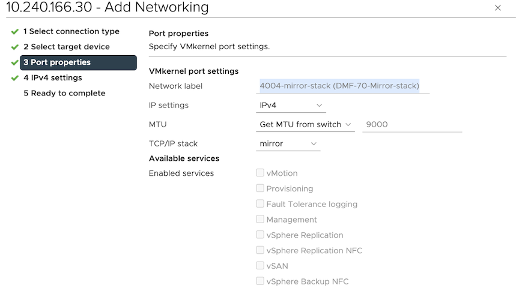Click green checkmark beside Select target device

(x=14, y=47)
